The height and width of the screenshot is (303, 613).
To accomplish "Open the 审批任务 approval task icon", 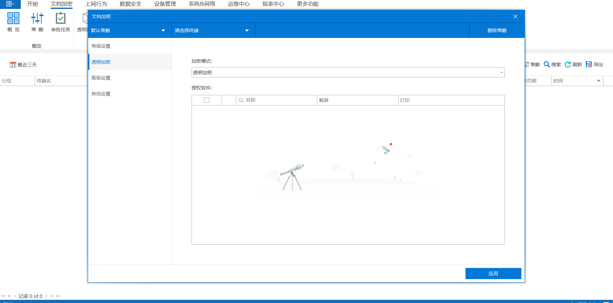I will click(x=60, y=18).
